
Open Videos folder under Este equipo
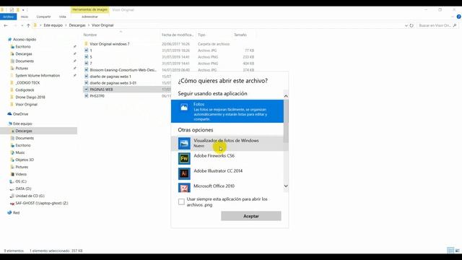(21, 174)
